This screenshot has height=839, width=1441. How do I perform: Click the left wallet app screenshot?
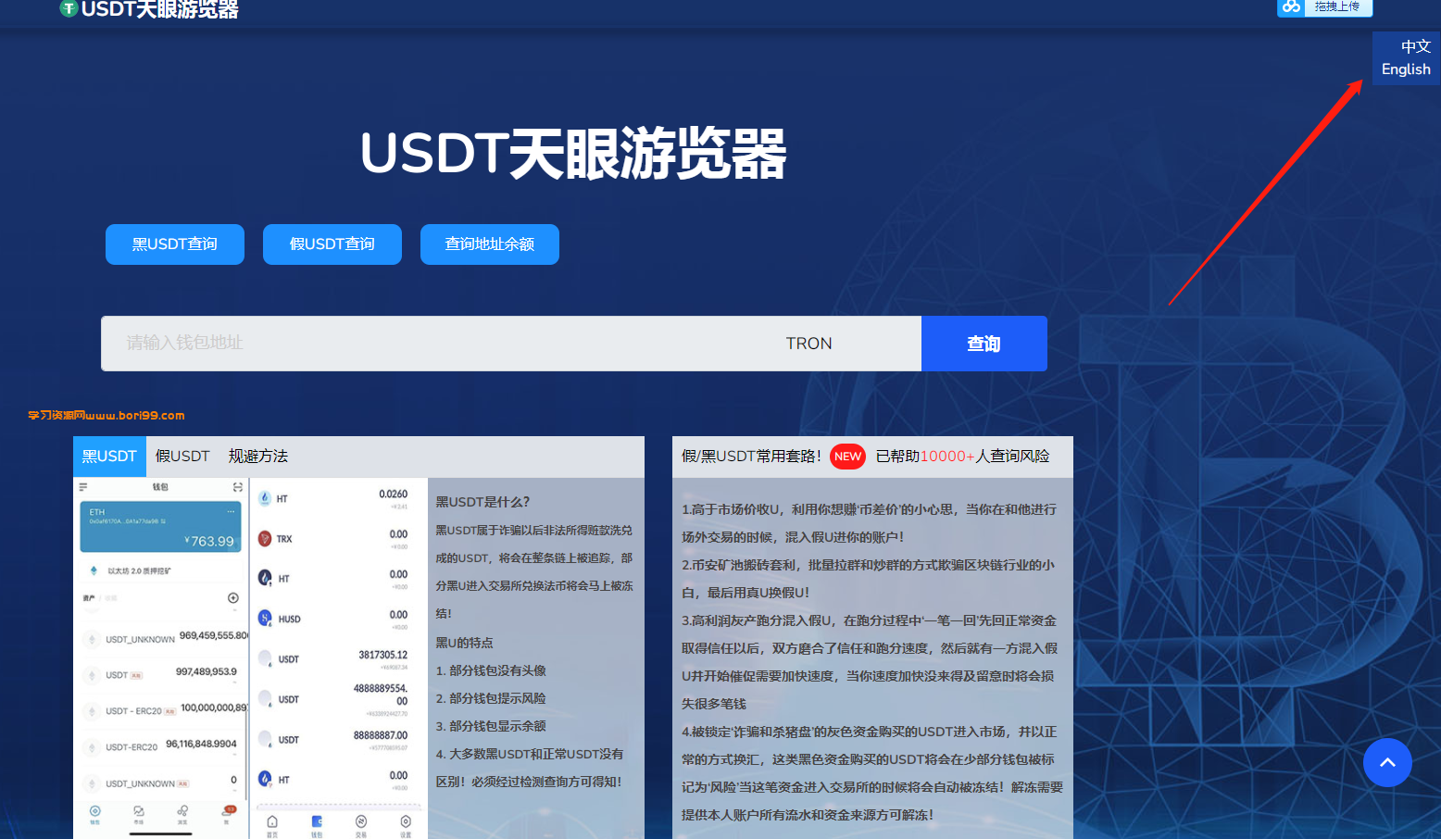(160, 658)
